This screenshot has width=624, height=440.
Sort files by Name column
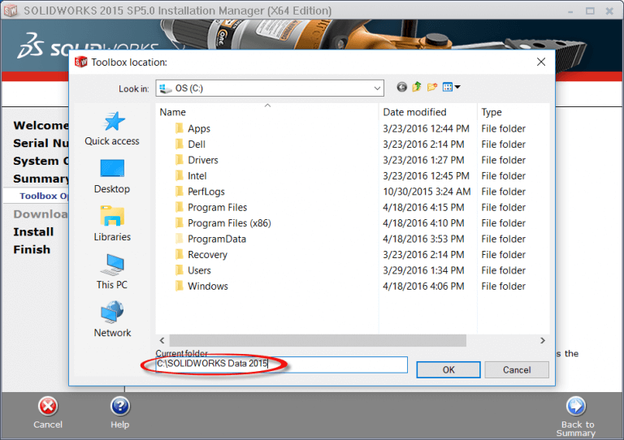(x=173, y=112)
